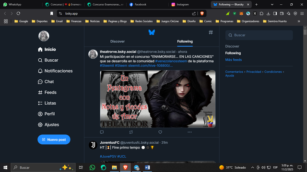Open the feeds hashtag icon at top
The width and height of the screenshot is (307, 172).
point(211,32)
